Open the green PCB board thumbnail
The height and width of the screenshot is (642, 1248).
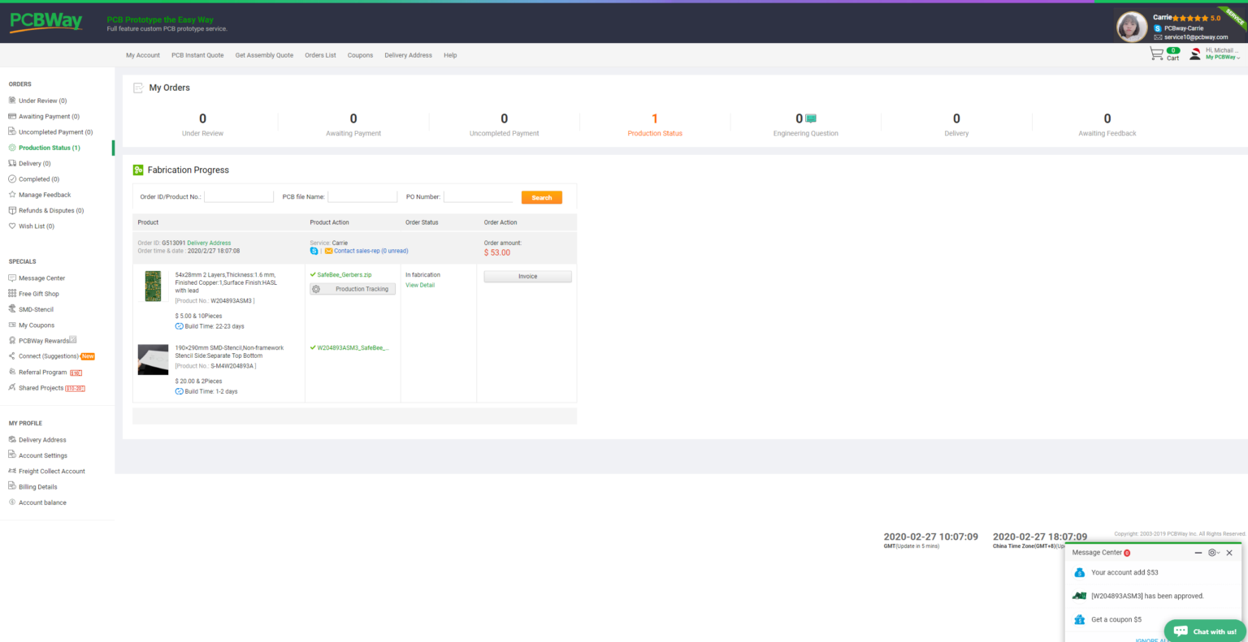point(153,287)
